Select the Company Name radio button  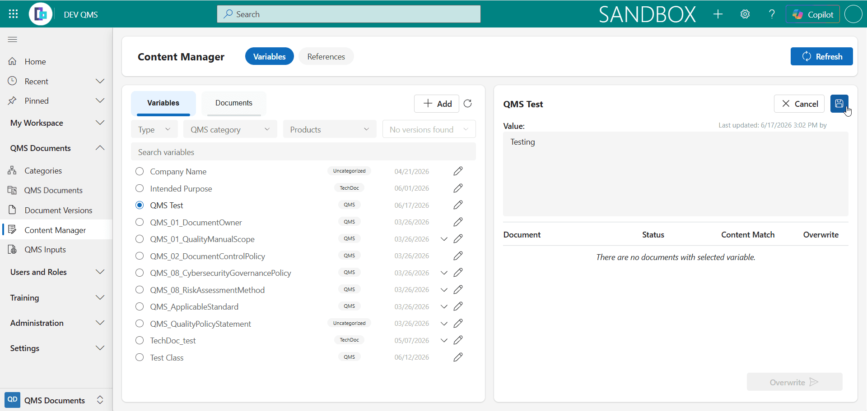(140, 171)
